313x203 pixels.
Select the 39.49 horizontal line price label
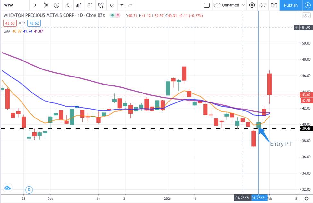[x=306, y=129]
